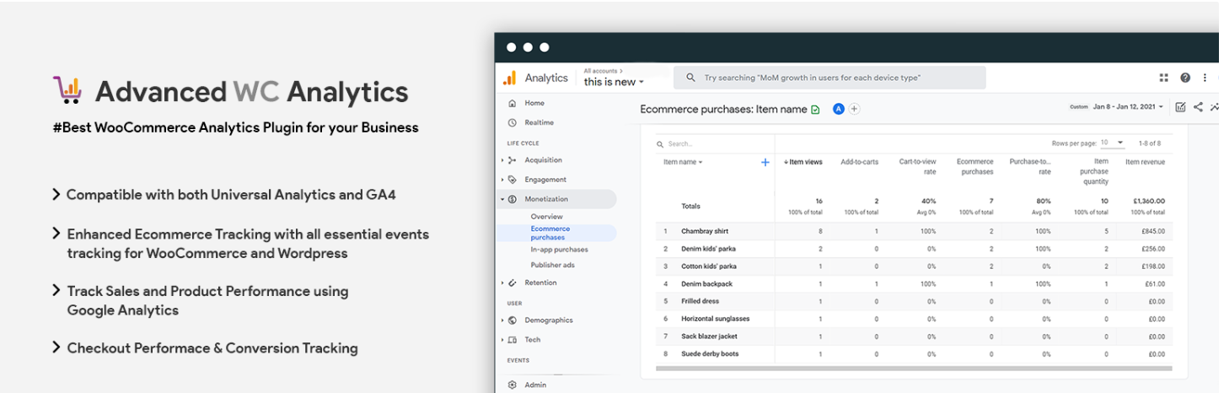Click the Acquisition icon in sidebar
Screen dimensions: 1224x393
coord(512,160)
